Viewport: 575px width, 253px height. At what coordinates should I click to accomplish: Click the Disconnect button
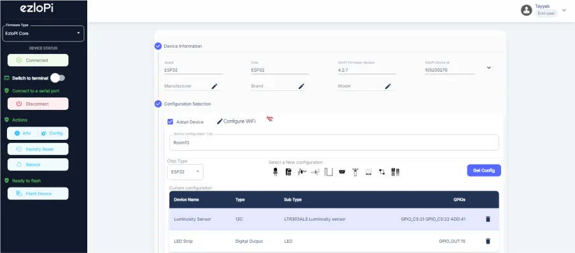pyautogui.click(x=38, y=104)
